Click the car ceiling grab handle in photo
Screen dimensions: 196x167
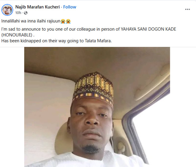coord(152,82)
